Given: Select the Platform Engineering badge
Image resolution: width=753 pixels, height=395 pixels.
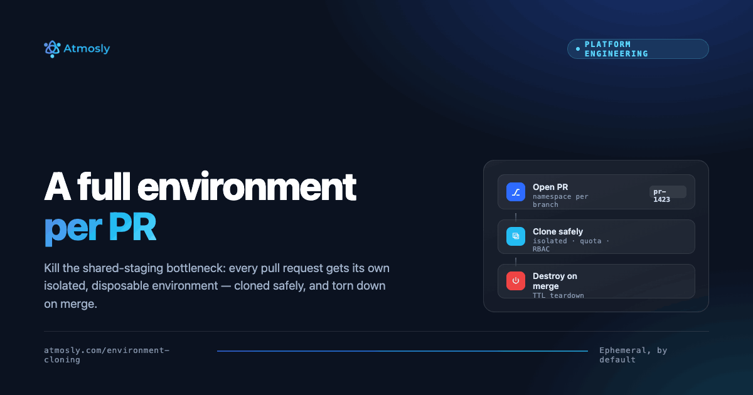Looking at the screenshot, I should coord(638,49).
